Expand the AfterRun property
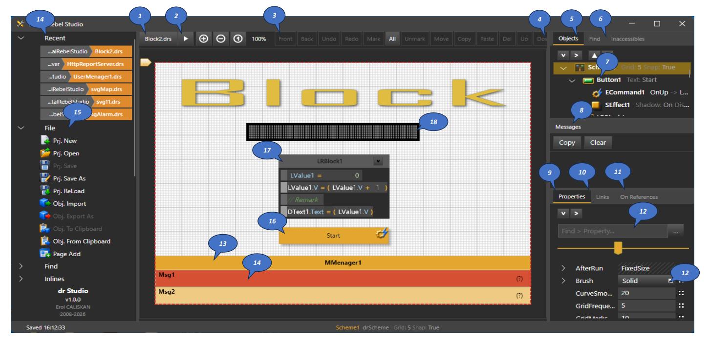The width and height of the screenshot is (709, 348). pos(563,268)
